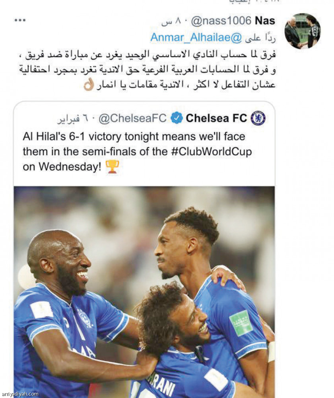Open the Al Hilal players celebration photo
The width and height of the screenshot is (334, 398).
pyautogui.click(x=144, y=292)
